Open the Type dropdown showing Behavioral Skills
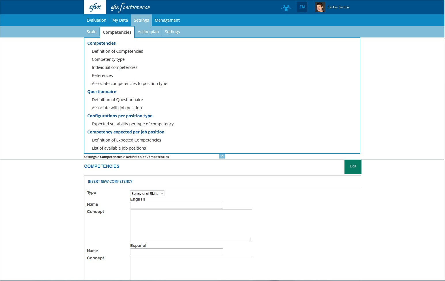 pos(147,193)
